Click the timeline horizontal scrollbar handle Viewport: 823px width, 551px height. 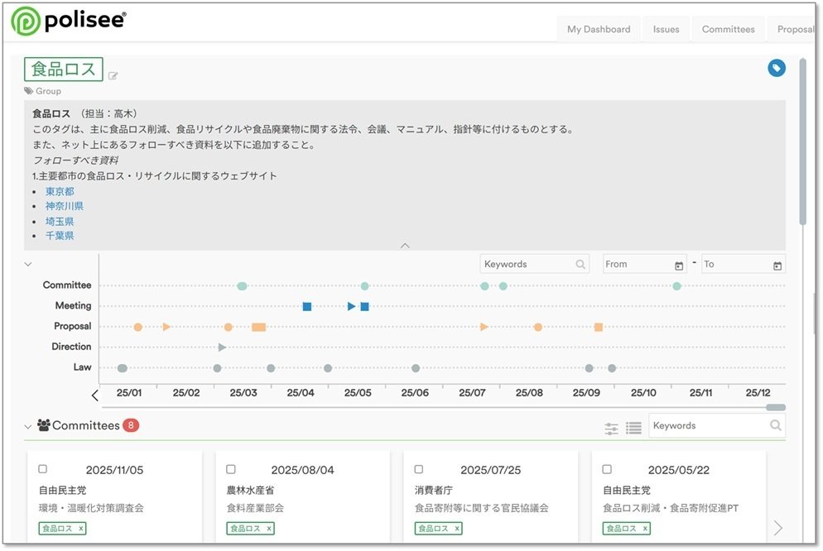click(776, 407)
